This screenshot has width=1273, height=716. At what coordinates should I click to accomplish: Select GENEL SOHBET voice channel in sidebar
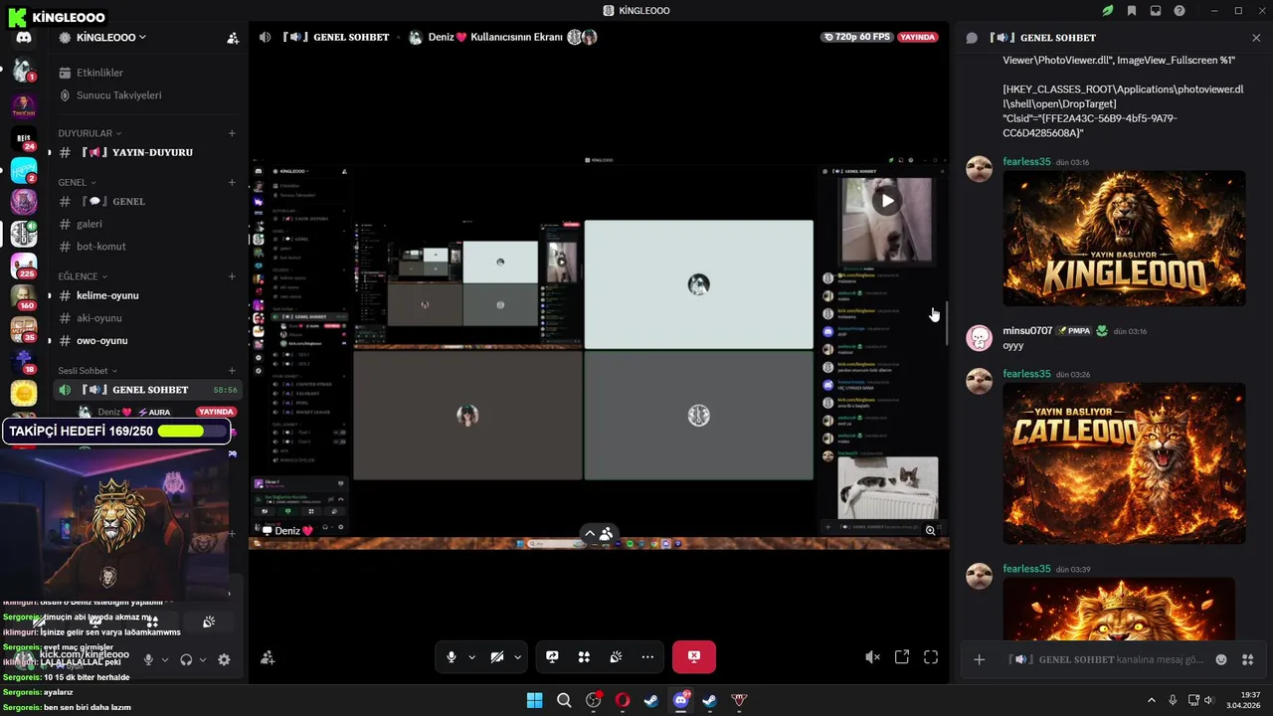coord(147,390)
